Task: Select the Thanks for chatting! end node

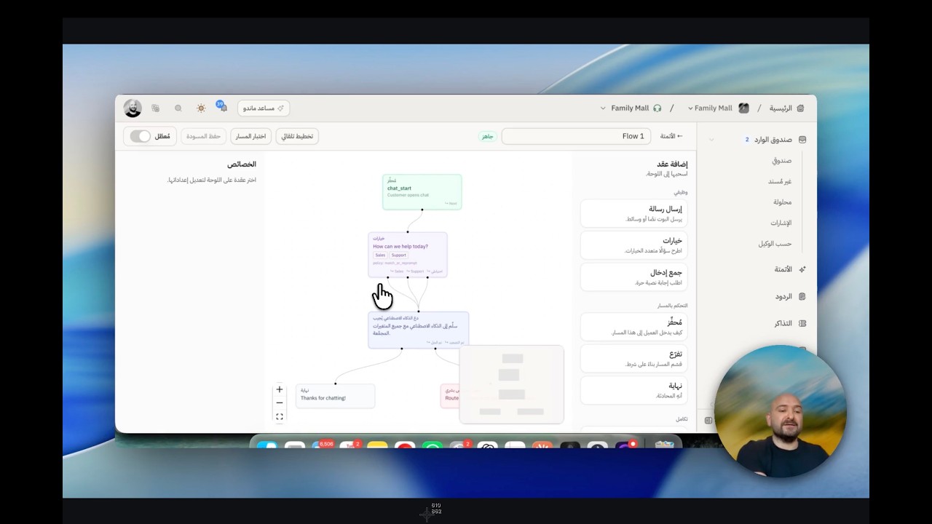Action: point(336,395)
